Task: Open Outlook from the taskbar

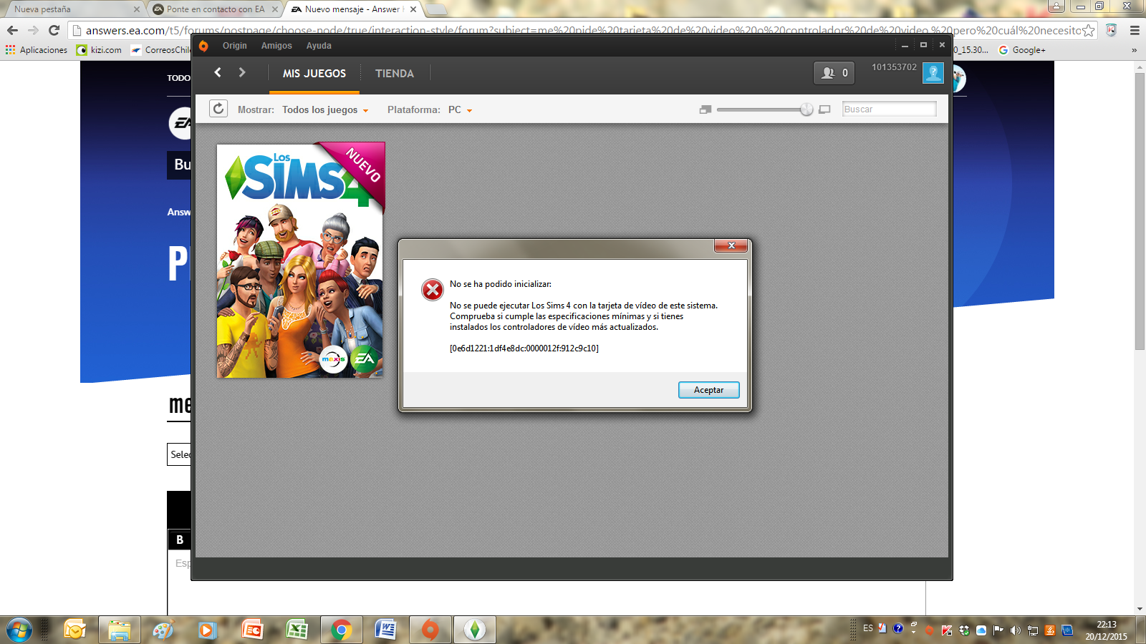Action: (74, 630)
